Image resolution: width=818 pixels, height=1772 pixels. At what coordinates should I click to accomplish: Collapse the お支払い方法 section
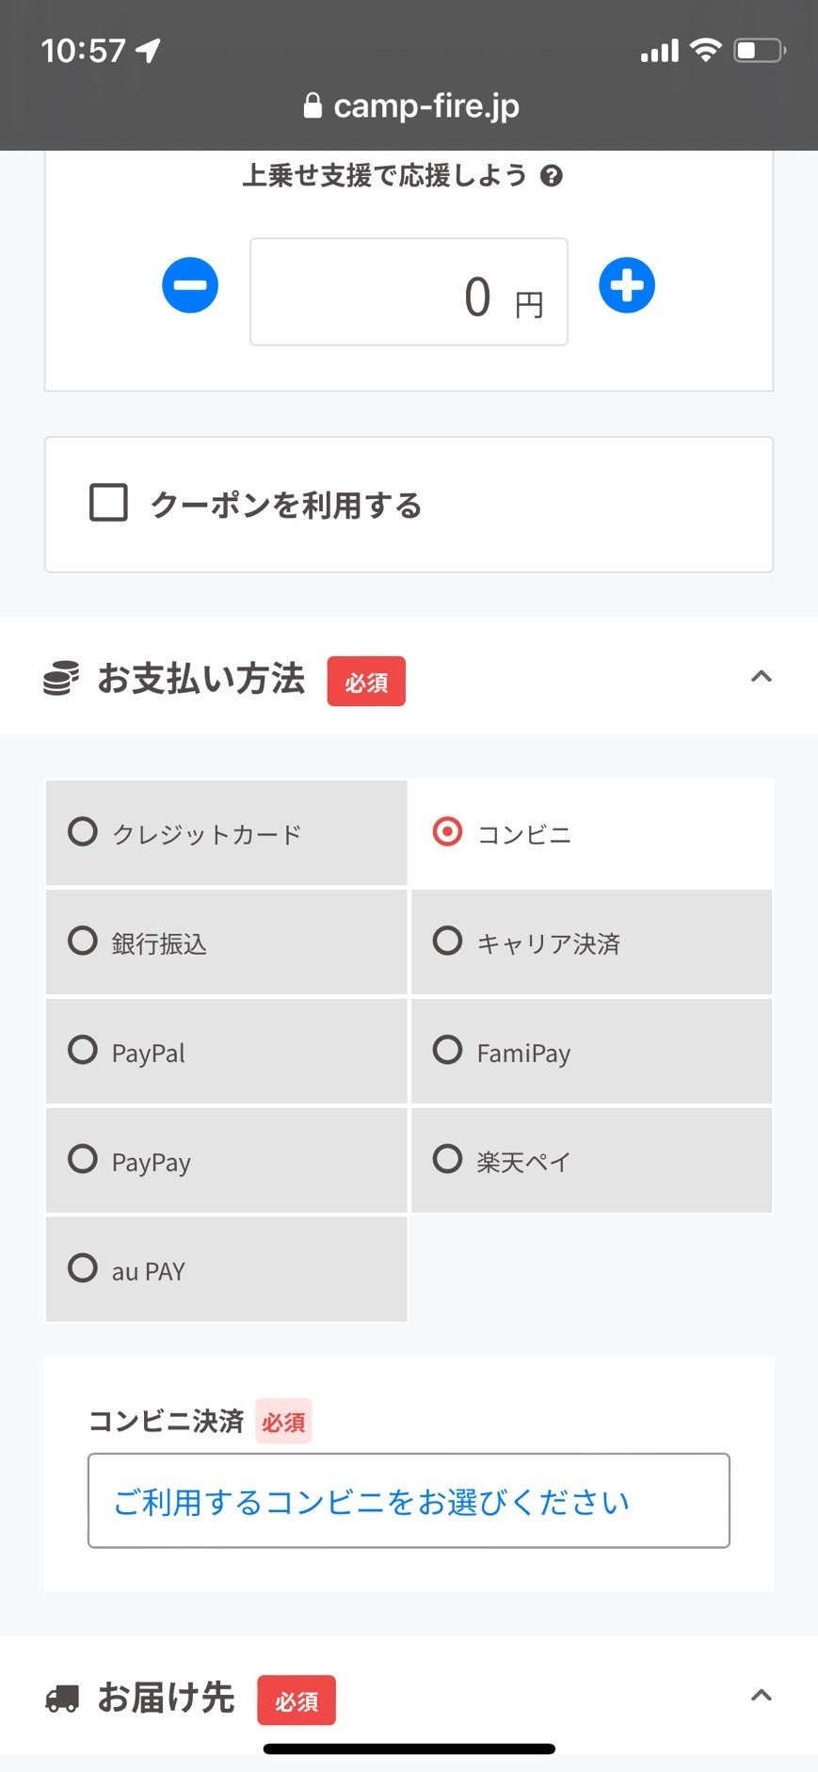[x=761, y=677]
